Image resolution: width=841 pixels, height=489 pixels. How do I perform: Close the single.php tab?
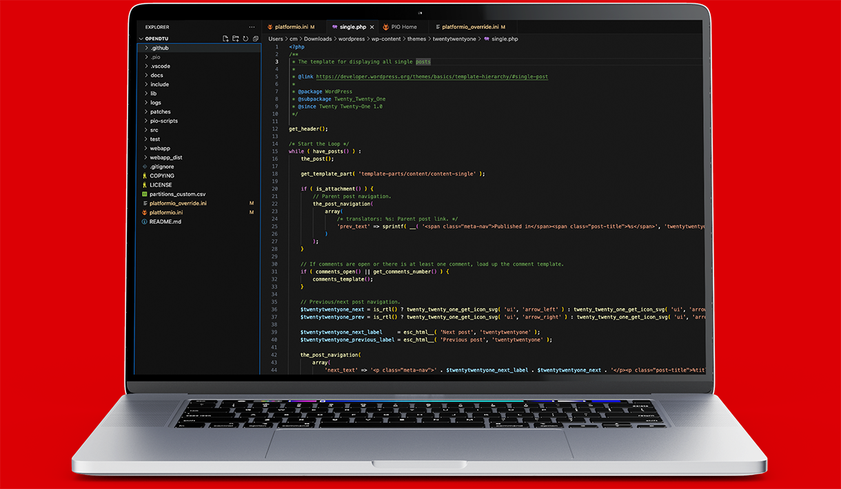coord(372,27)
